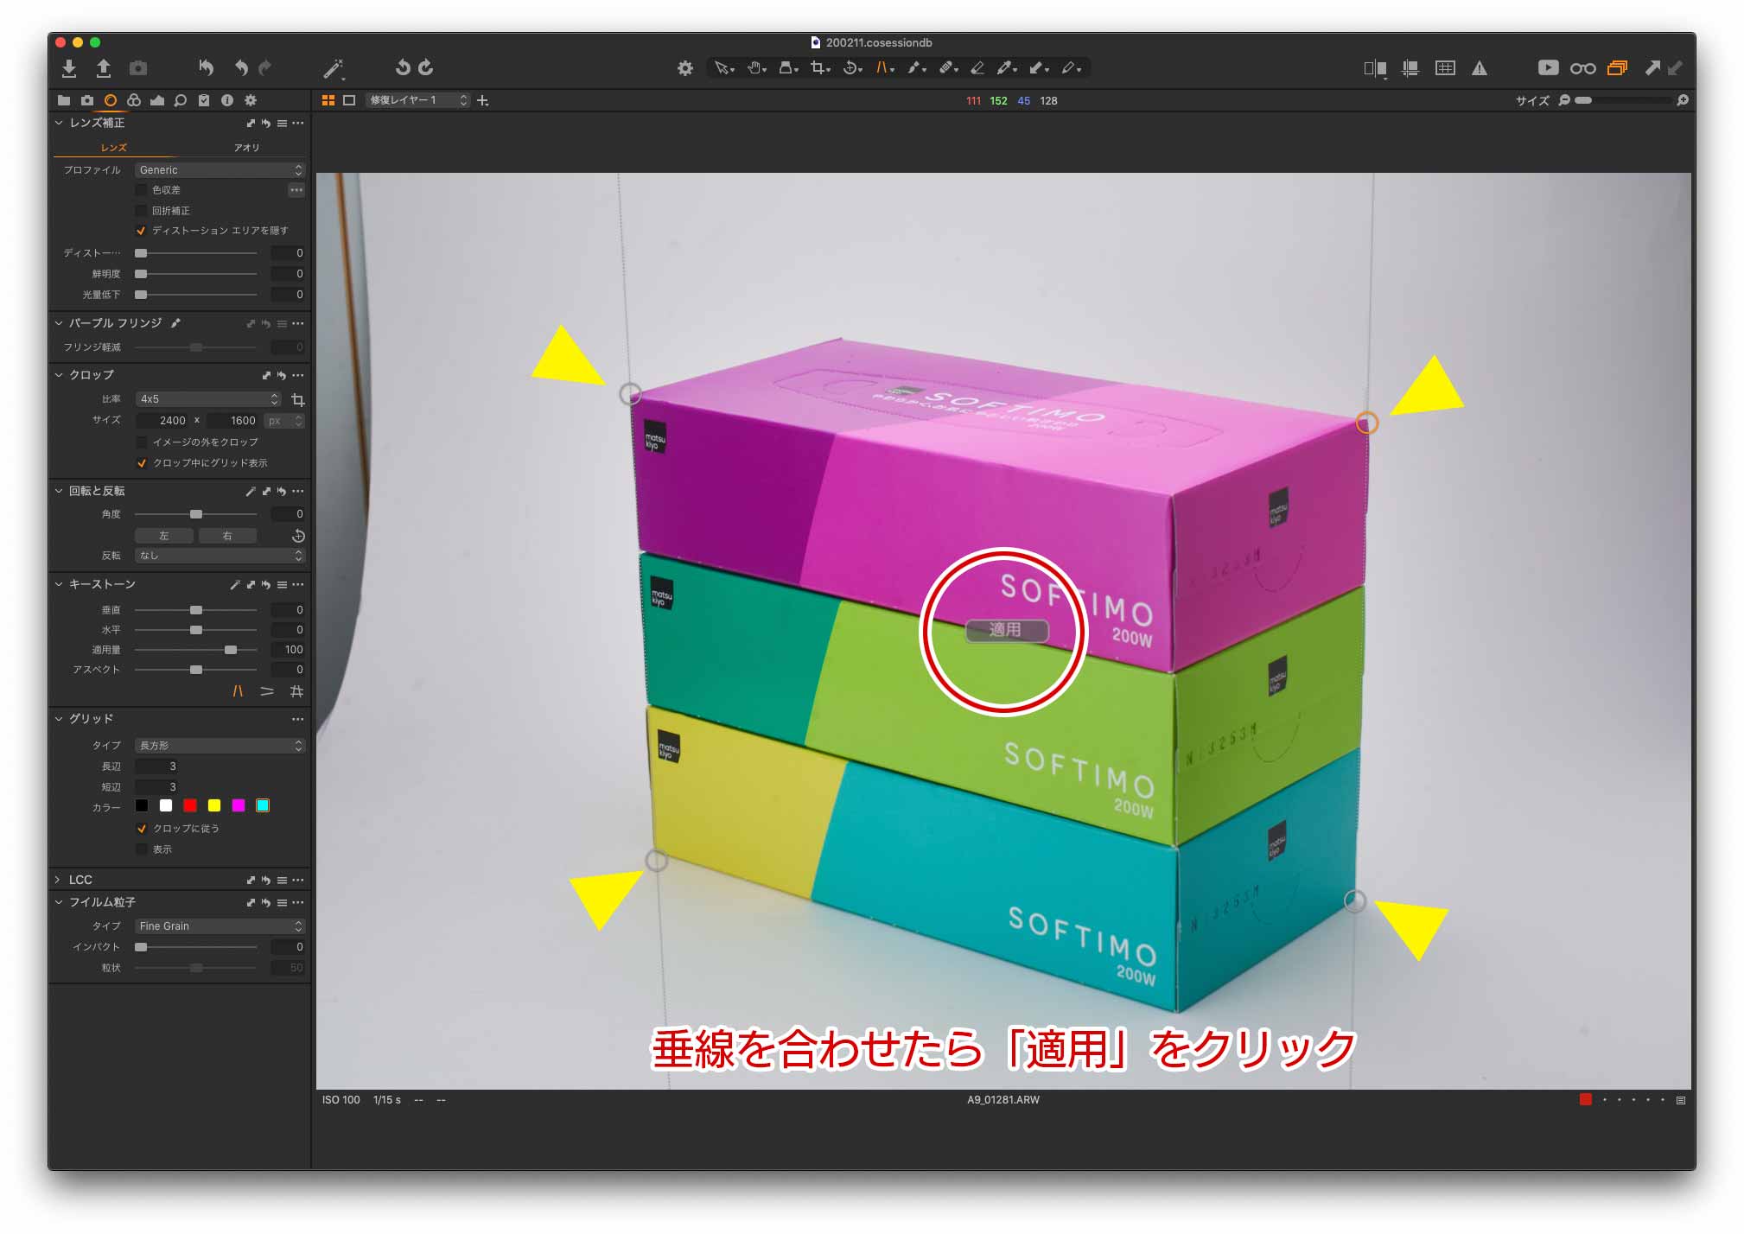Select the orange Keystone cursor tool
The height and width of the screenshot is (1234, 1744).
(885, 67)
